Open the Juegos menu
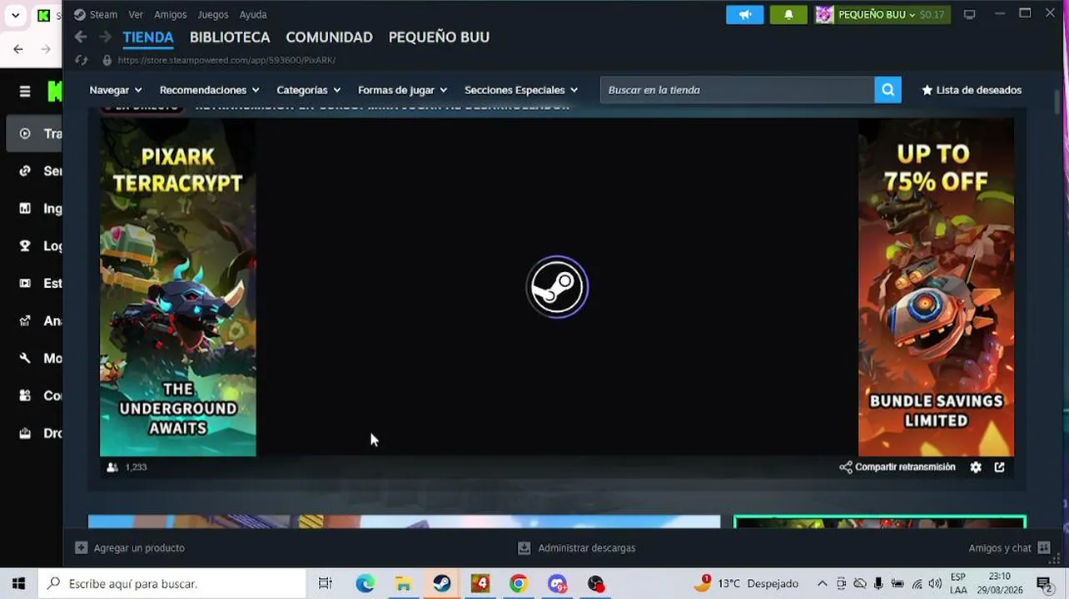 pyautogui.click(x=213, y=14)
